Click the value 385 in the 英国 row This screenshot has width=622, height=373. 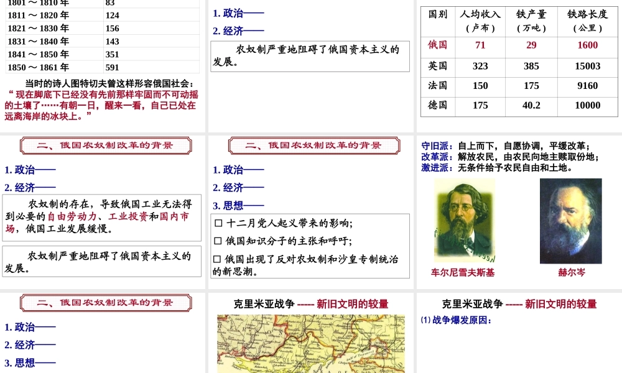point(531,66)
